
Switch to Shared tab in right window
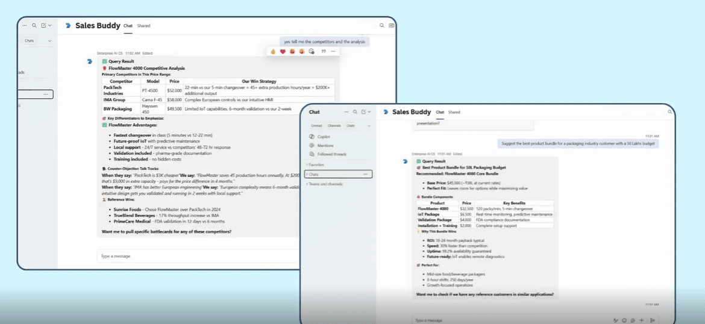(454, 112)
